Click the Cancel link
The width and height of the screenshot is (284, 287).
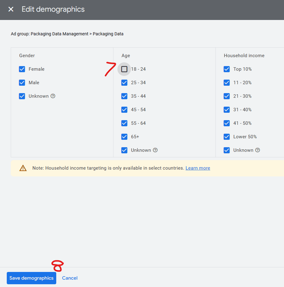(70, 278)
